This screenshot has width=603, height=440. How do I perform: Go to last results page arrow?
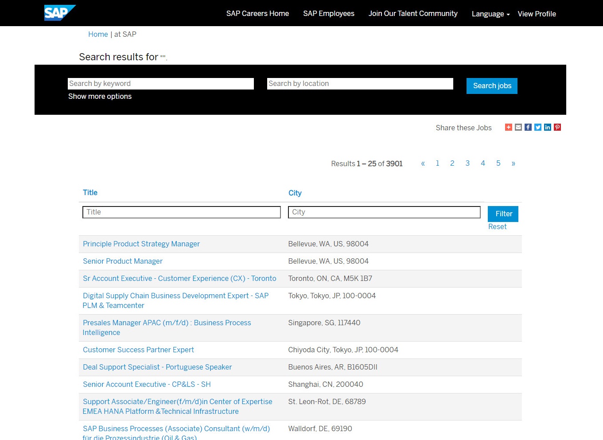tap(513, 164)
